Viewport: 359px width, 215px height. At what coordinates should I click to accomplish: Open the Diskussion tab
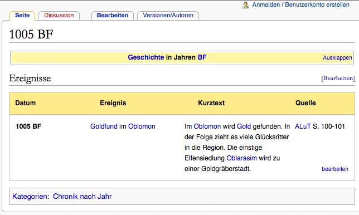point(59,16)
